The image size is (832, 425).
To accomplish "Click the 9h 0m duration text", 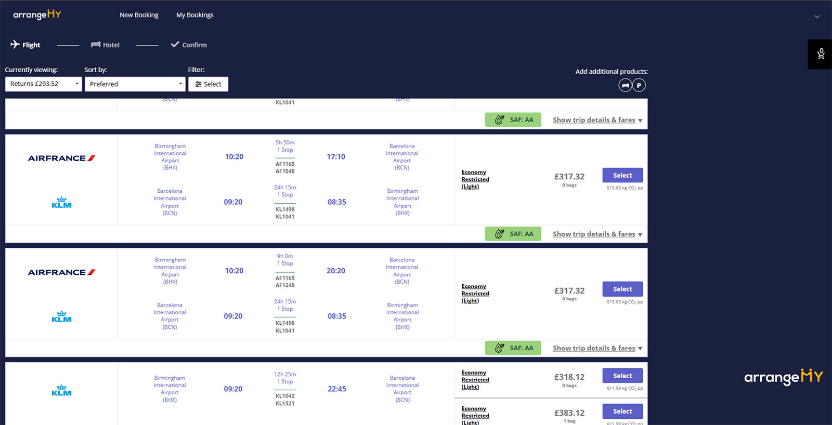I will [285, 256].
